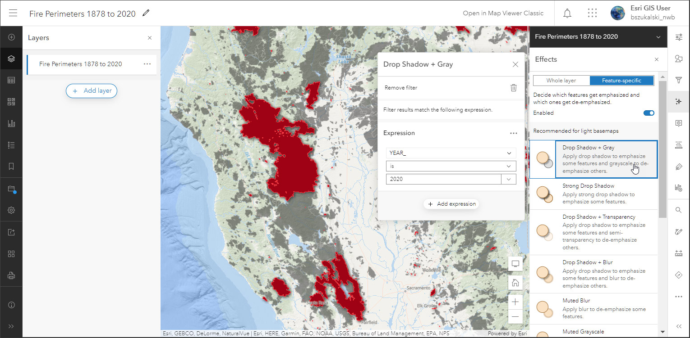Screen dimensions: 690x338
Task: Click the Share map icon
Action: (x=12, y=232)
